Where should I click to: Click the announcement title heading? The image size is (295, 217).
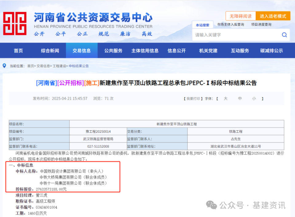click(x=146, y=83)
